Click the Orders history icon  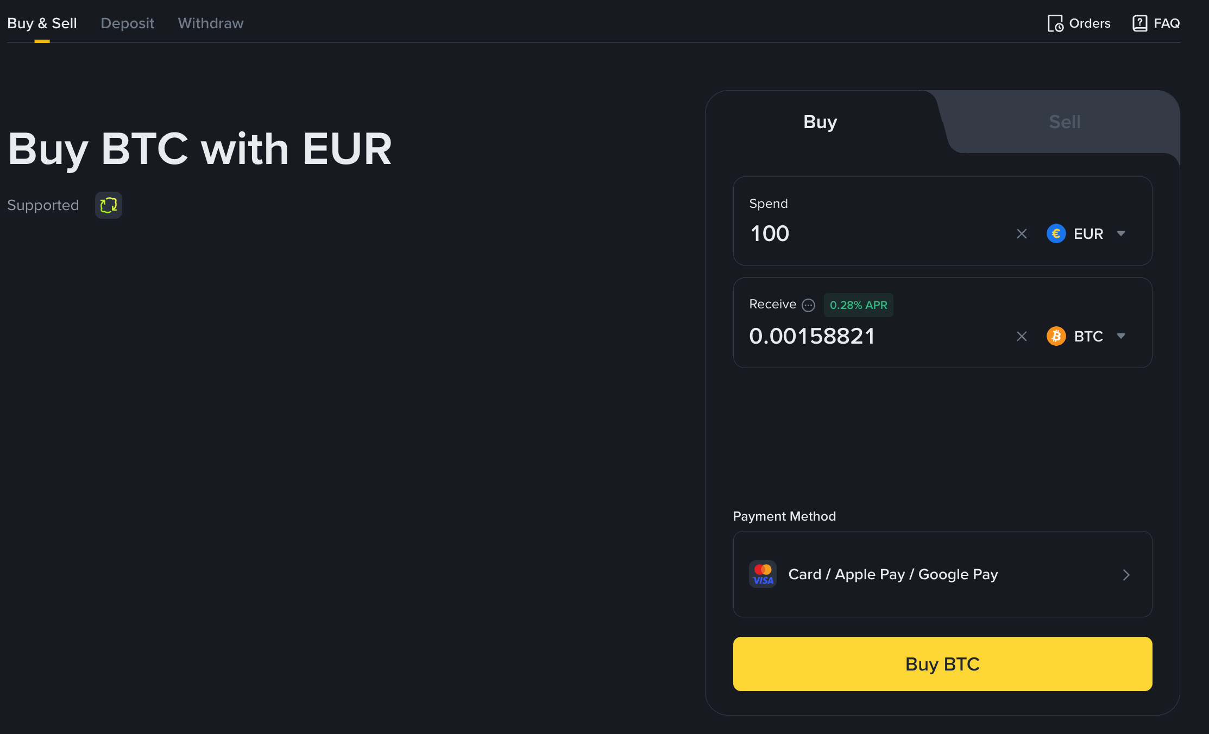1055,23
